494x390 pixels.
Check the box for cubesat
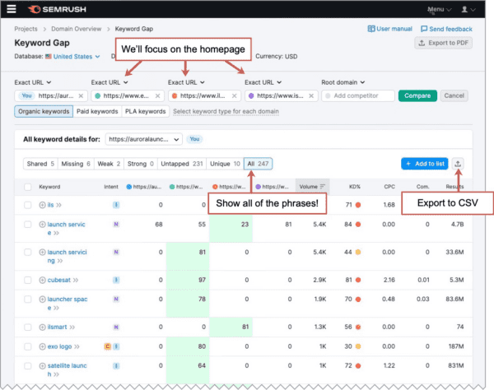tap(28, 280)
